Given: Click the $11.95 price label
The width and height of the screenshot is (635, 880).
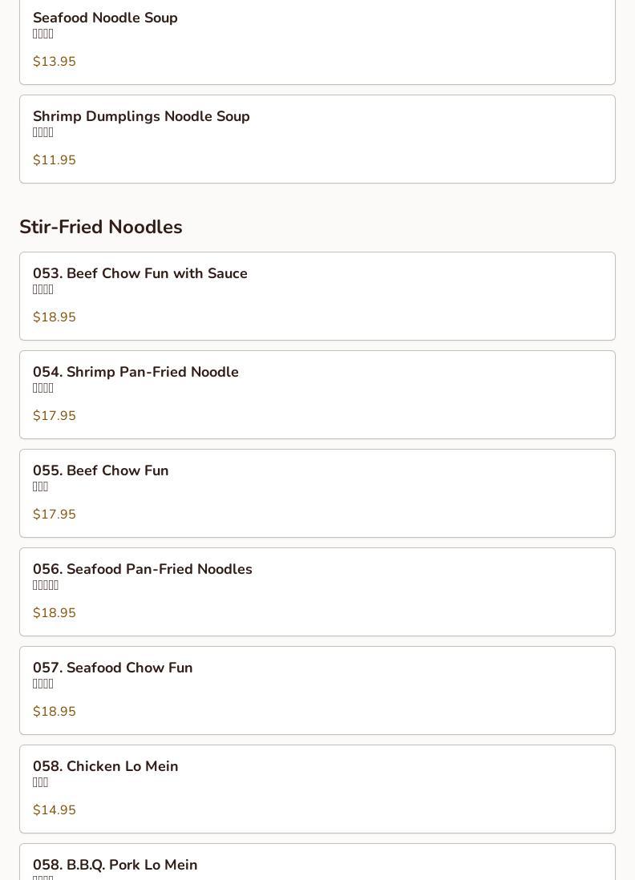Looking at the screenshot, I should tap(55, 160).
